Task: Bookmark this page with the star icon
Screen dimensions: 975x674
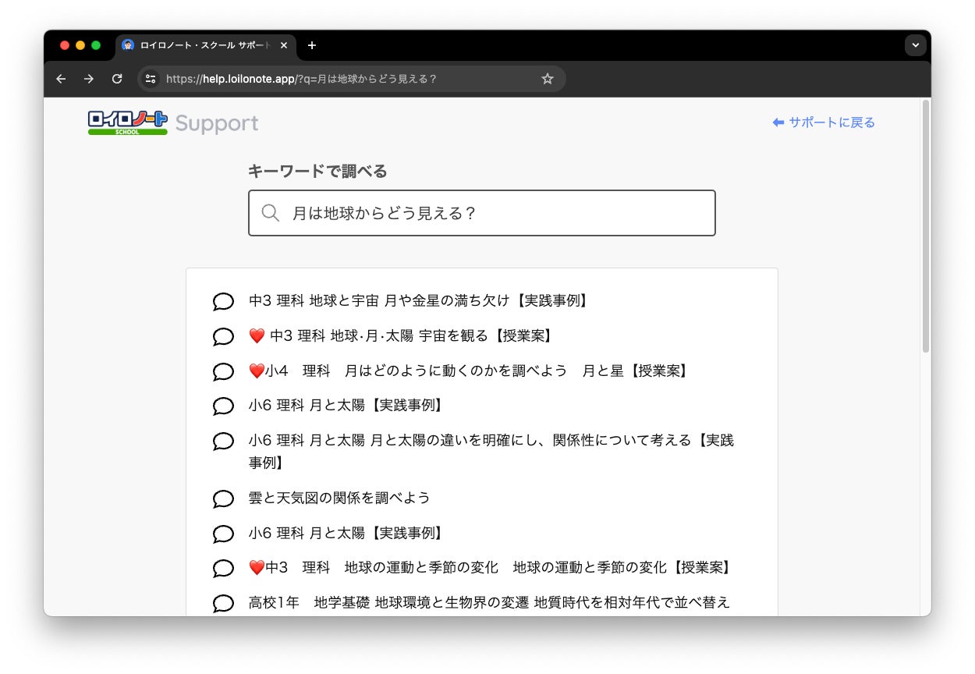Action: [548, 79]
